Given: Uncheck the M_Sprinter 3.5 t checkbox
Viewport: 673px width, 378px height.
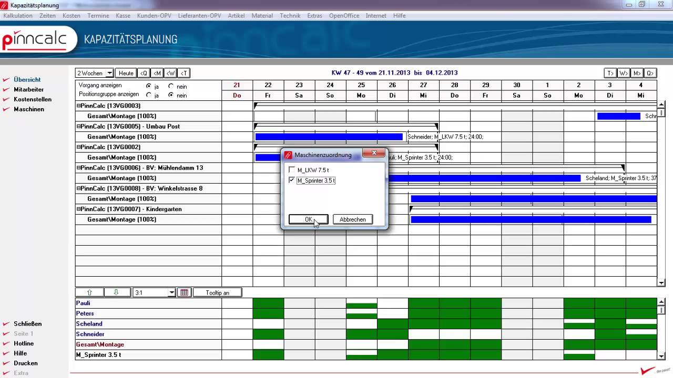Looking at the screenshot, I should click(x=292, y=180).
